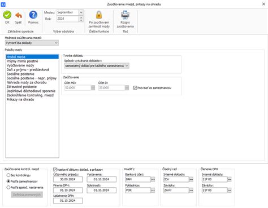Click Členenie DPH Interné doklady field
Viewport: 268px width, 208px height.
coord(214,179)
